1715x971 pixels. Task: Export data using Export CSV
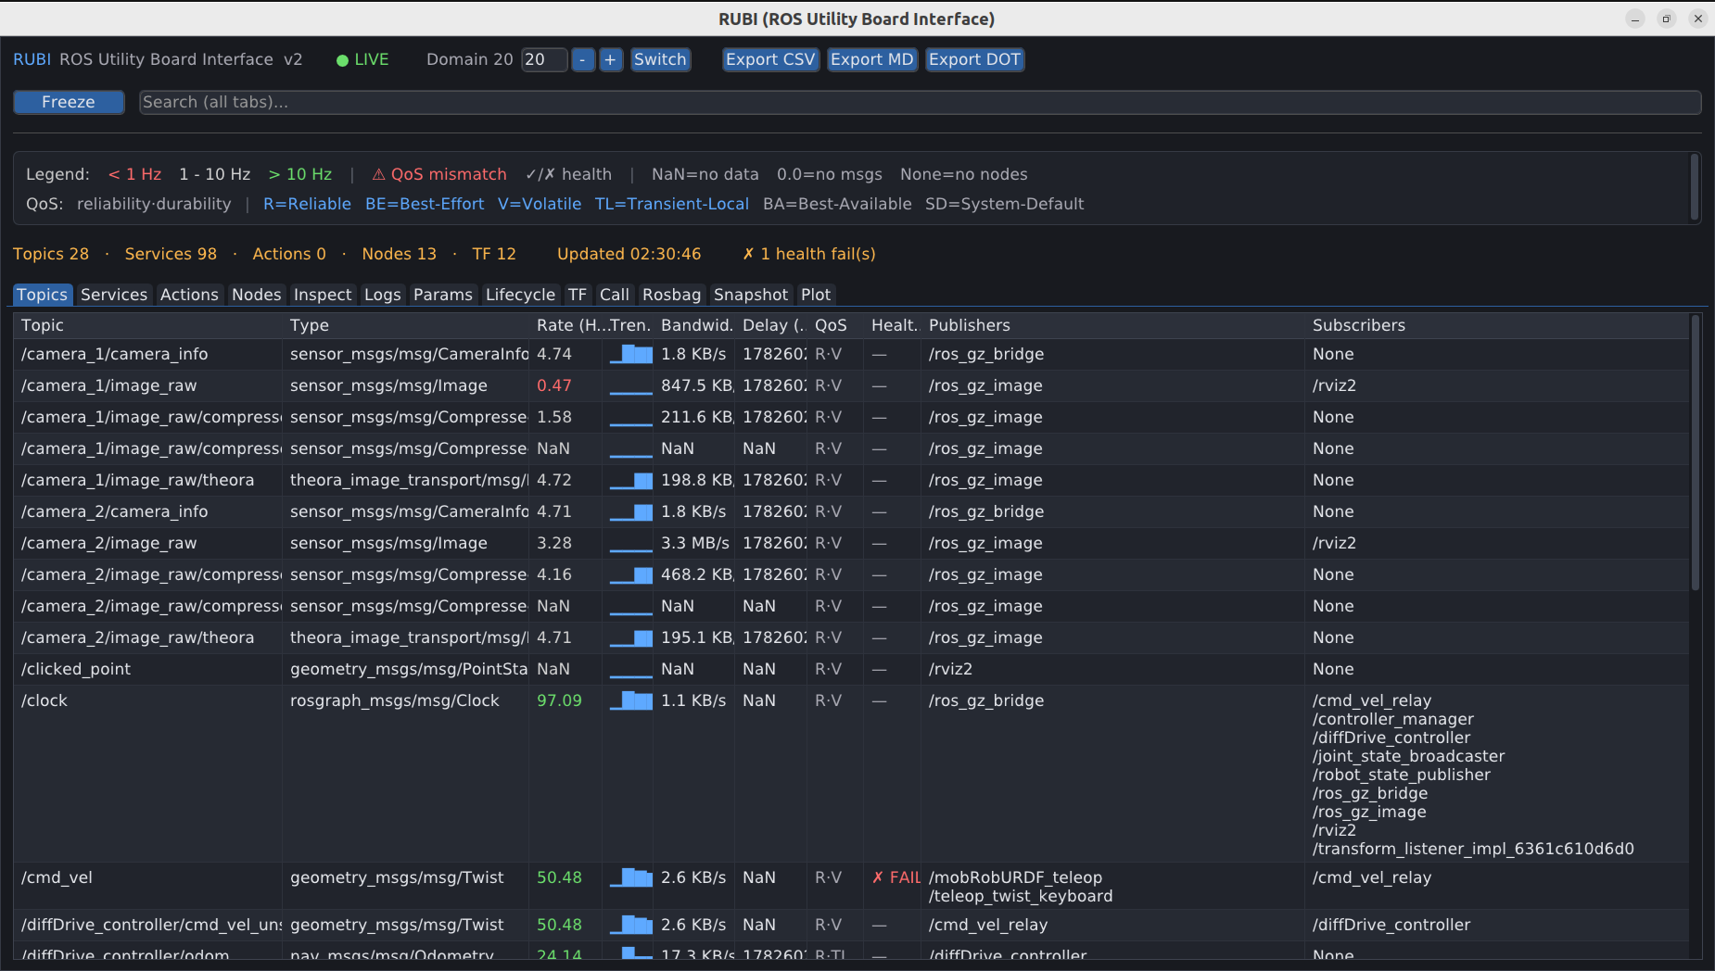tap(770, 59)
